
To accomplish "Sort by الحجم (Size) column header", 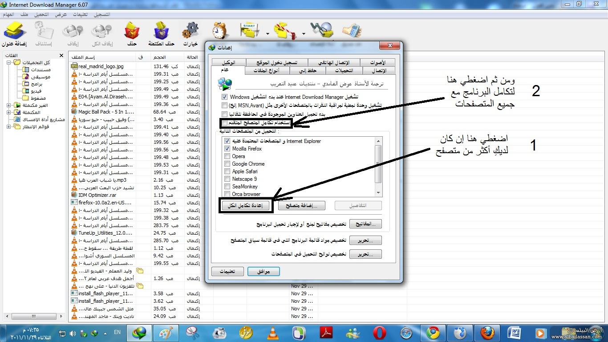I will (x=167, y=57).
